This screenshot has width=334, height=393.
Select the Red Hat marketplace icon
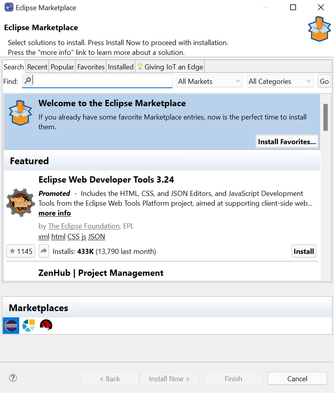pyautogui.click(x=46, y=325)
